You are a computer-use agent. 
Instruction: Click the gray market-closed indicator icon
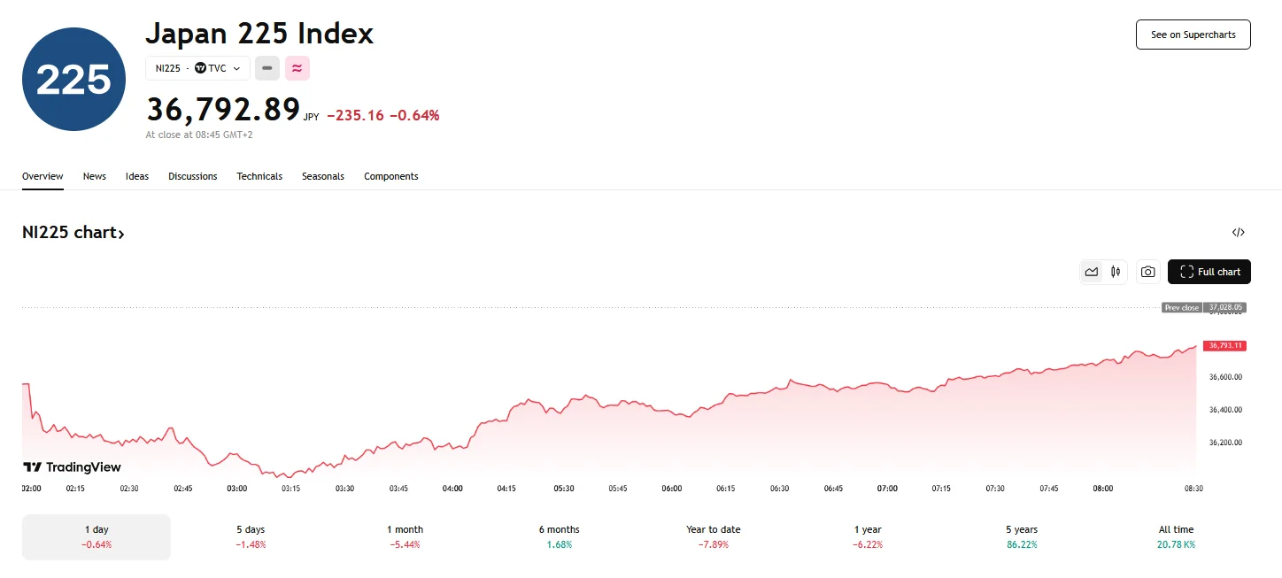(x=267, y=68)
